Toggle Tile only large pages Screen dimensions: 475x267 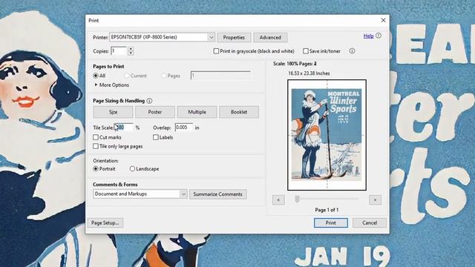click(x=96, y=146)
